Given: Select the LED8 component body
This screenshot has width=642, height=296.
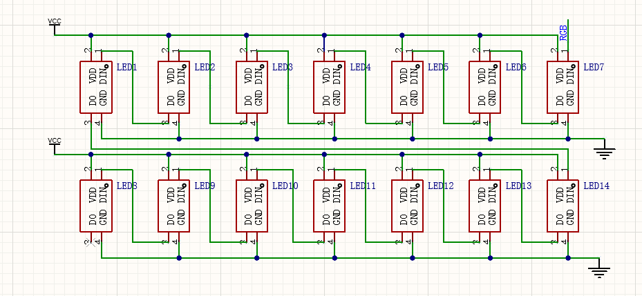Looking at the screenshot, I should tap(96, 206).
